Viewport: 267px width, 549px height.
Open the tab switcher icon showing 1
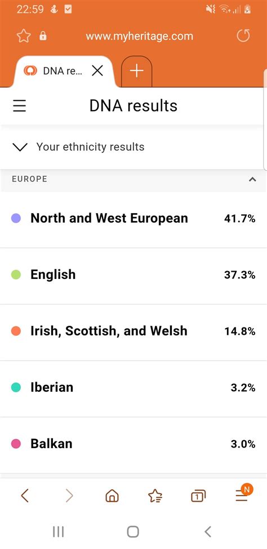point(198,496)
